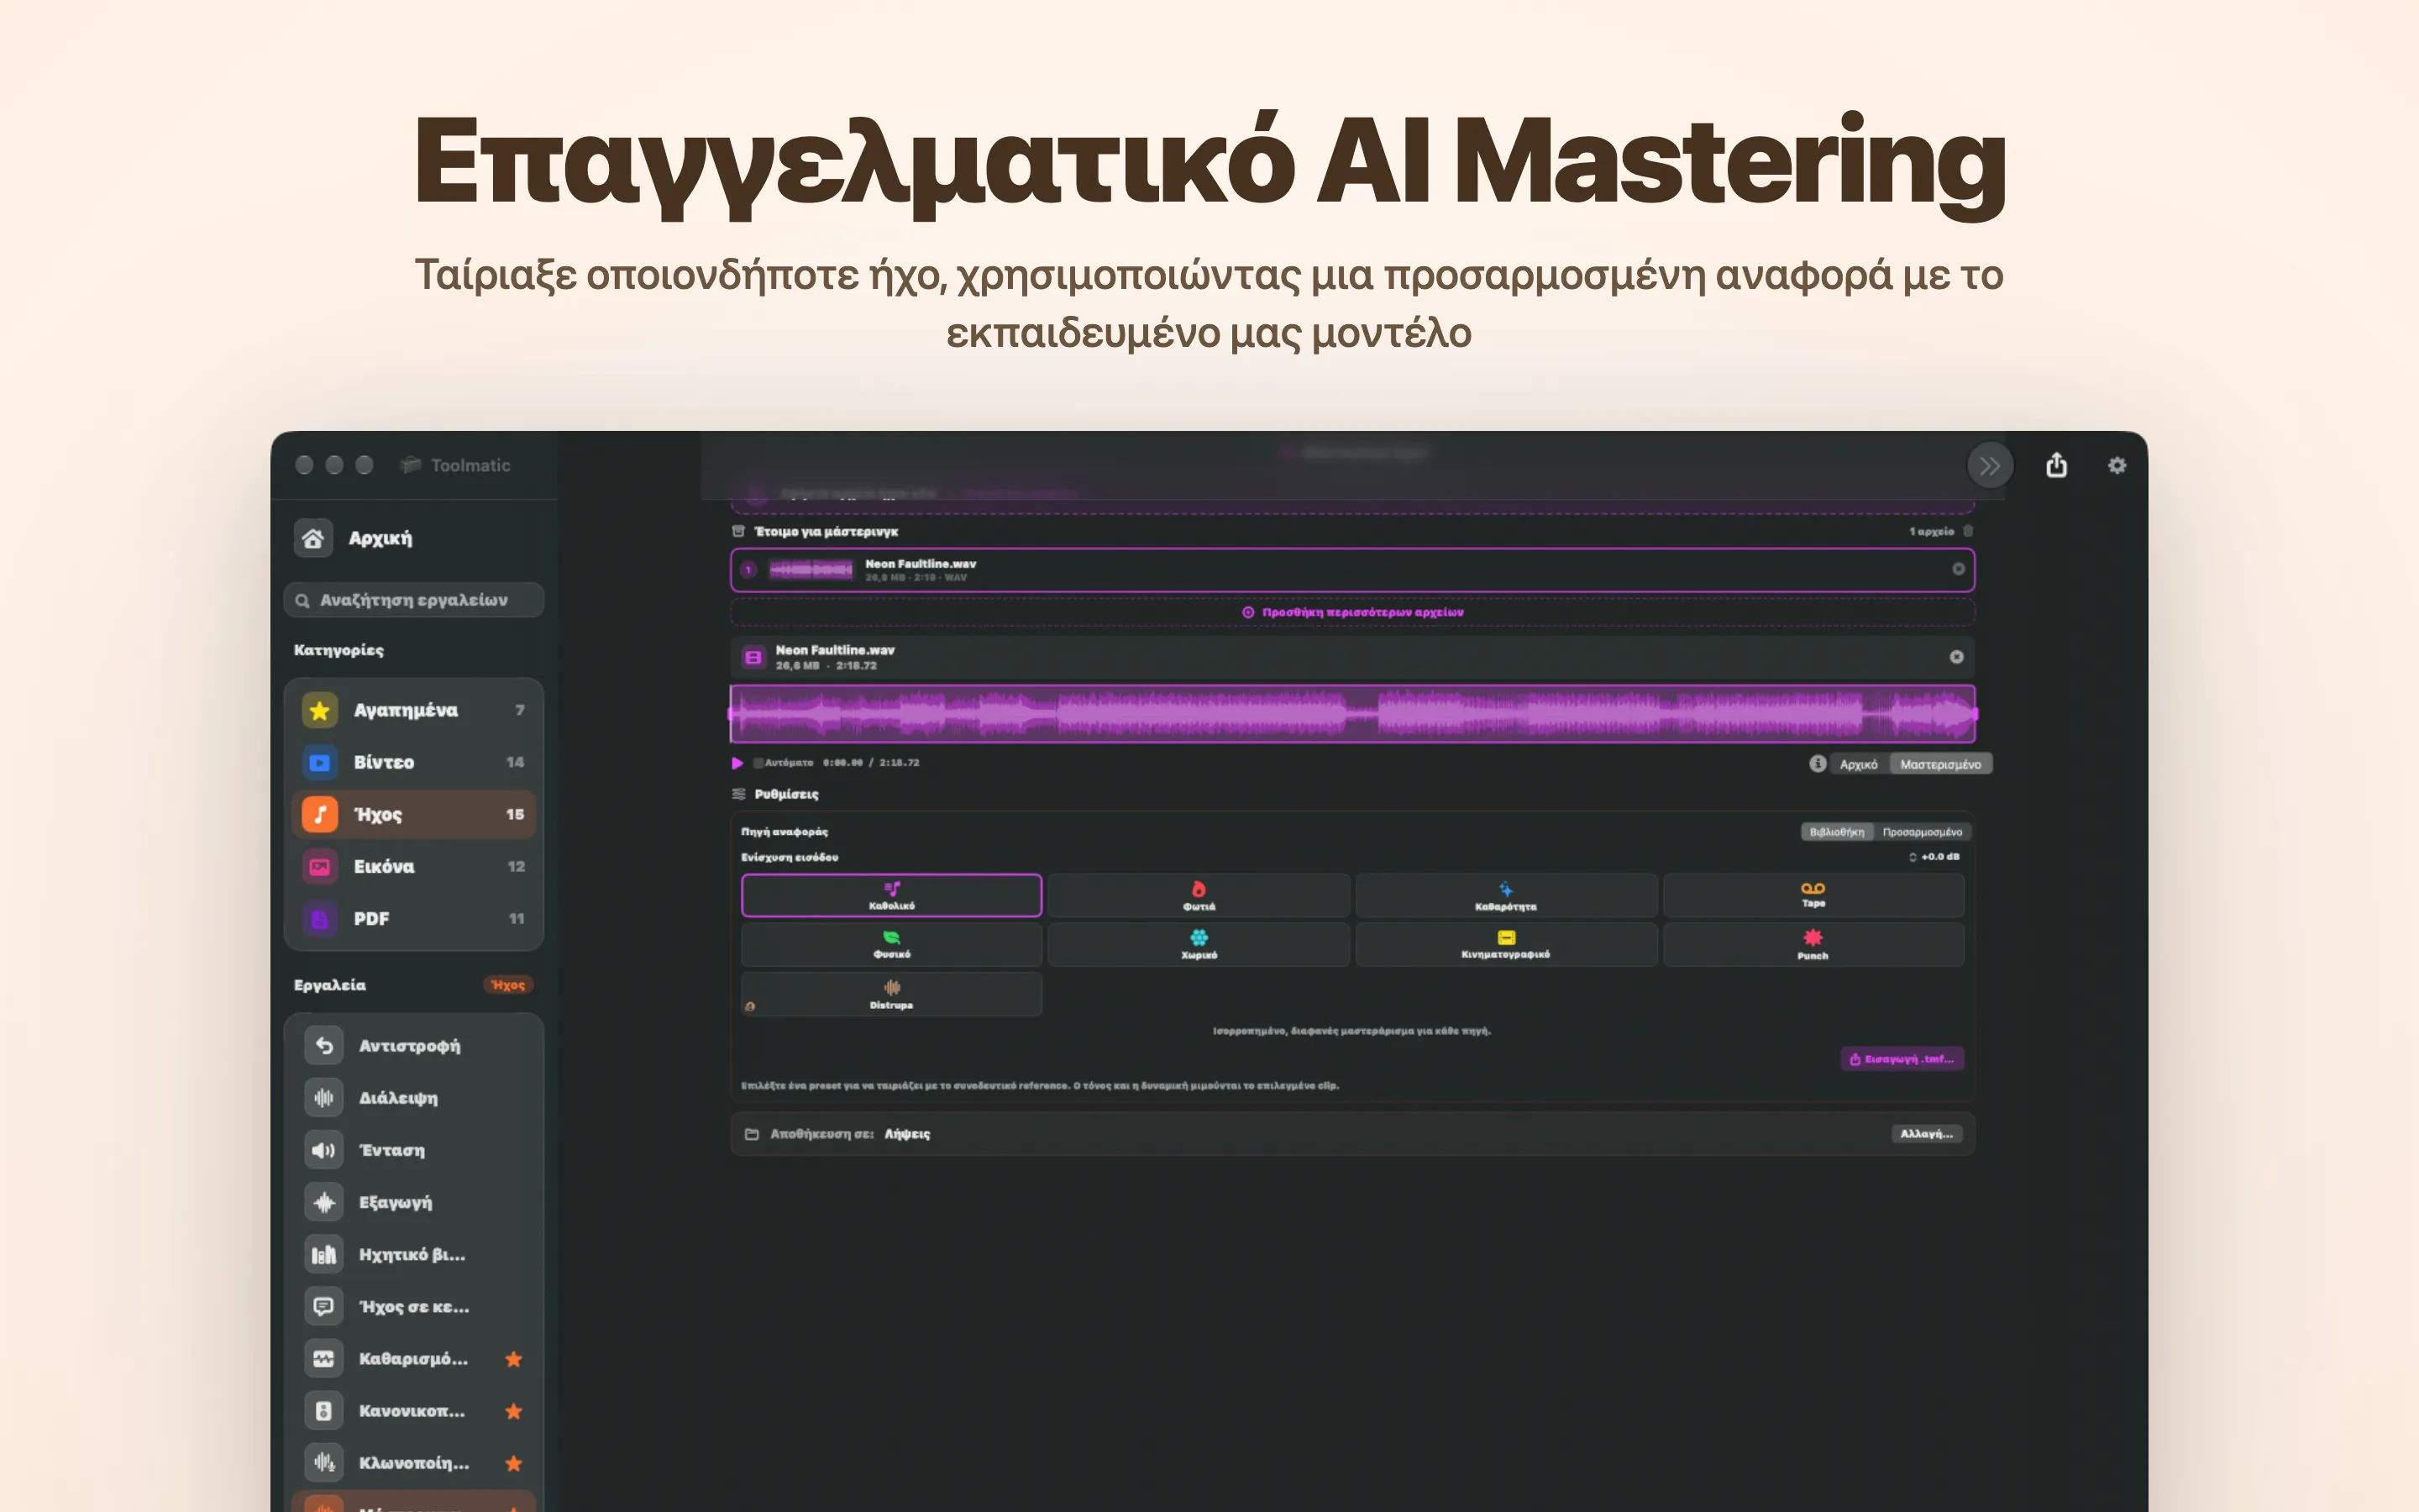
Task: Delete all files with the trash icon
Action: click(x=1967, y=531)
